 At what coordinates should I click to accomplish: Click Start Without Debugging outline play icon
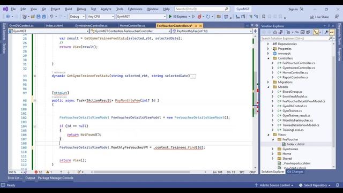pos(193,17)
